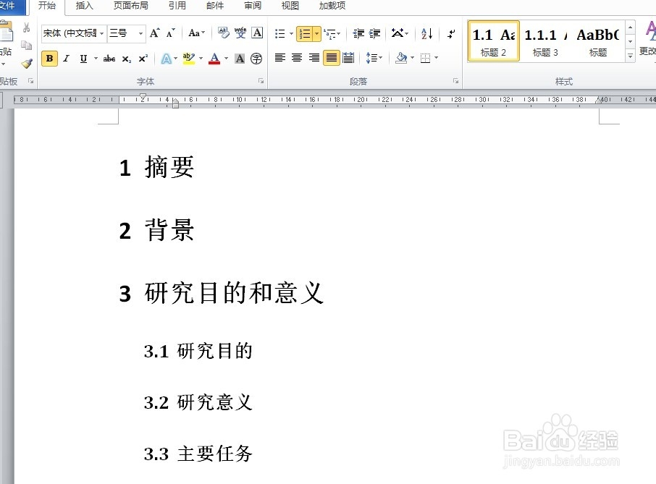This screenshot has height=484, width=656.
Task: Apply the 标题 3 style
Action: coord(544,41)
